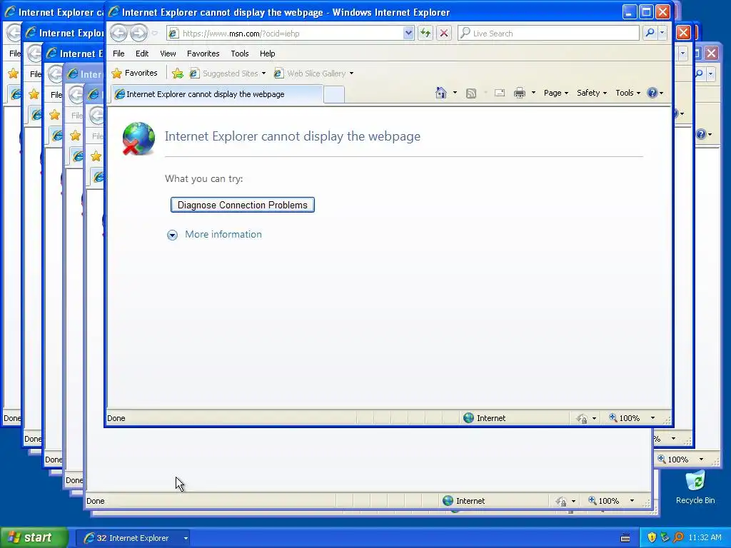This screenshot has width=731, height=548.
Task: Click the help question mark in the rightmost background window
Action: click(701, 134)
